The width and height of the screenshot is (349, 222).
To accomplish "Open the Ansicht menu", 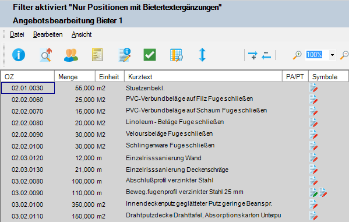I will click(x=82, y=34).
